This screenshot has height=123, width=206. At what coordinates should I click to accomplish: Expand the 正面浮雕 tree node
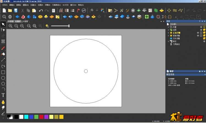pos(168,33)
